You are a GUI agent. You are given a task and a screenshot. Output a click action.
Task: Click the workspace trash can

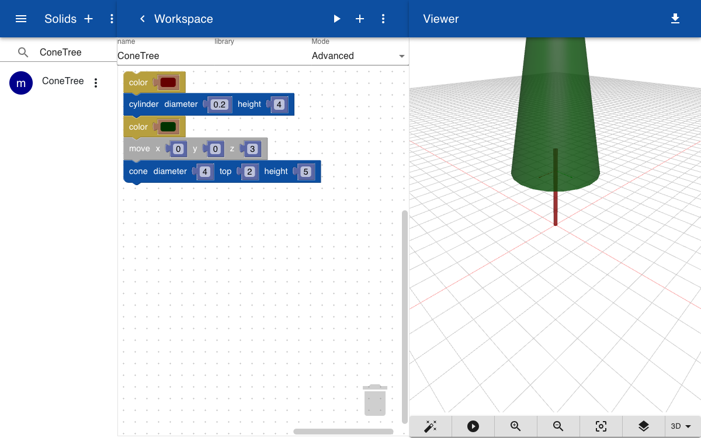[375, 400]
